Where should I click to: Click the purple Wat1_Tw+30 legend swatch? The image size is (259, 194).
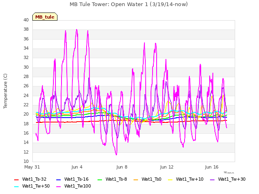[212, 179]
